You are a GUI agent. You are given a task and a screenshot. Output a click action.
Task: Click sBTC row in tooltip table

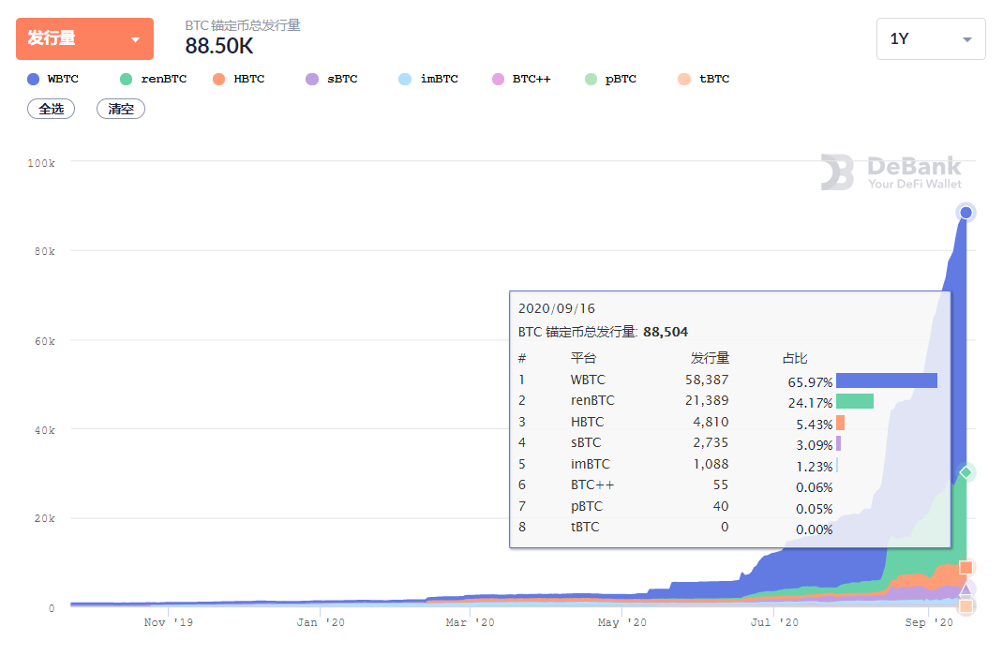728,442
